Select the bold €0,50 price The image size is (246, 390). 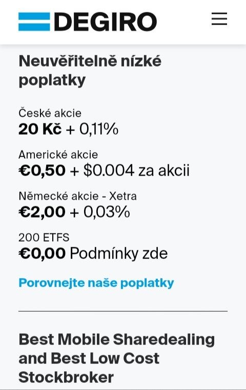tap(42, 170)
